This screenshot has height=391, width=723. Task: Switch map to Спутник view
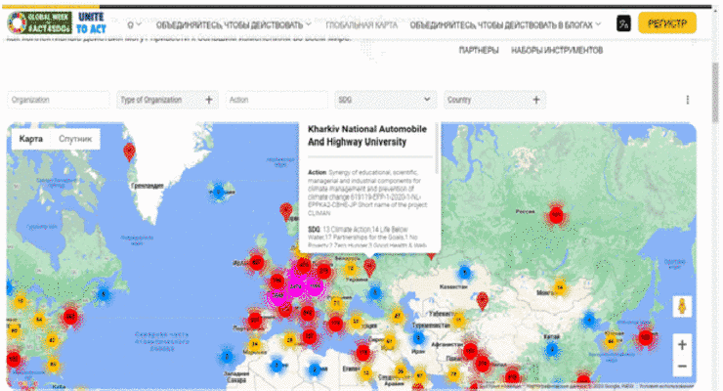pos(75,140)
